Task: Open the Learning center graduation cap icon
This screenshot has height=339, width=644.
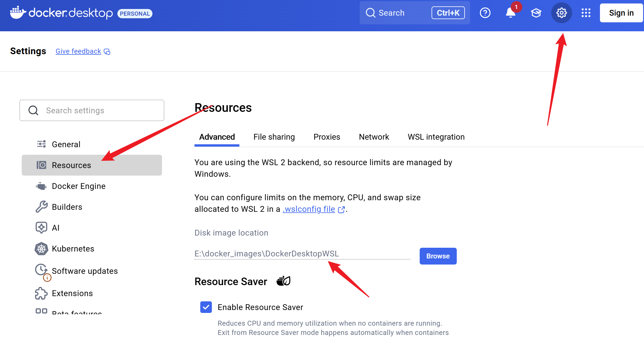Action: [536, 13]
